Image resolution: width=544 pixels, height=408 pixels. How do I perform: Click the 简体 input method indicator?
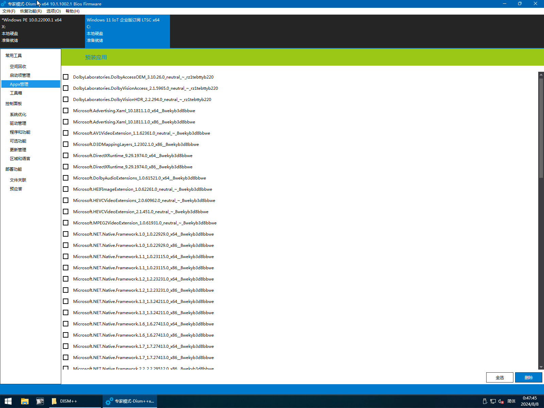tap(511, 401)
